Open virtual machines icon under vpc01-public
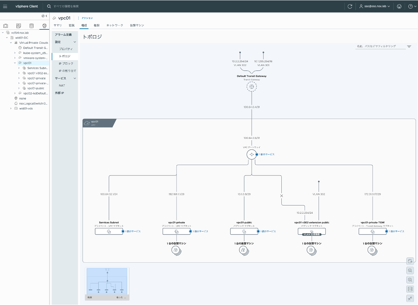 click(x=244, y=250)
